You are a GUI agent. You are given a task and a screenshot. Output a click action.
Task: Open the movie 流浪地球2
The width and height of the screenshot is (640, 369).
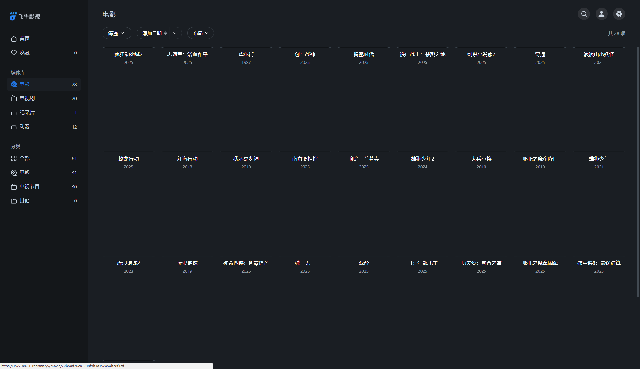point(128,263)
